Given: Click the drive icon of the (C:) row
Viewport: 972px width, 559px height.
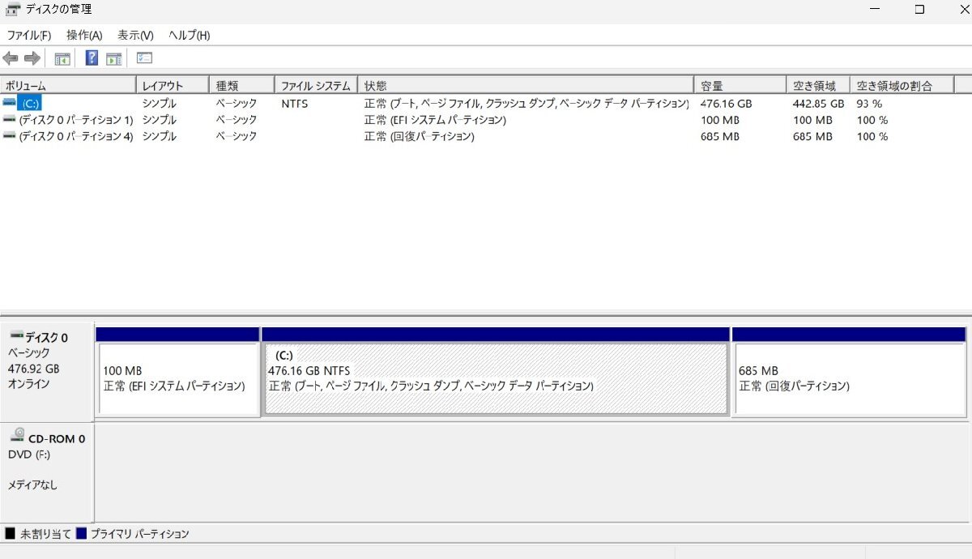Looking at the screenshot, I should pyautogui.click(x=10, y=103).
